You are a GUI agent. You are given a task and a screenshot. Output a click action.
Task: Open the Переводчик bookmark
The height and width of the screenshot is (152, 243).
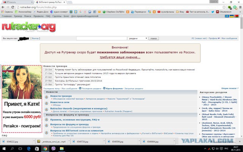click(x=139, y=12)
